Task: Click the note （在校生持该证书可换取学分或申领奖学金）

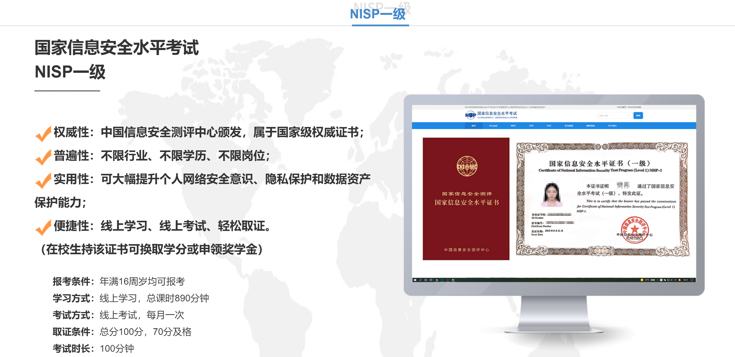Action: (152, 249)
